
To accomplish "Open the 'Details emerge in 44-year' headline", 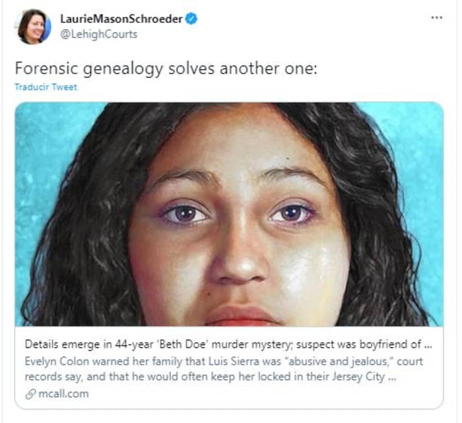I will point(228,344).
